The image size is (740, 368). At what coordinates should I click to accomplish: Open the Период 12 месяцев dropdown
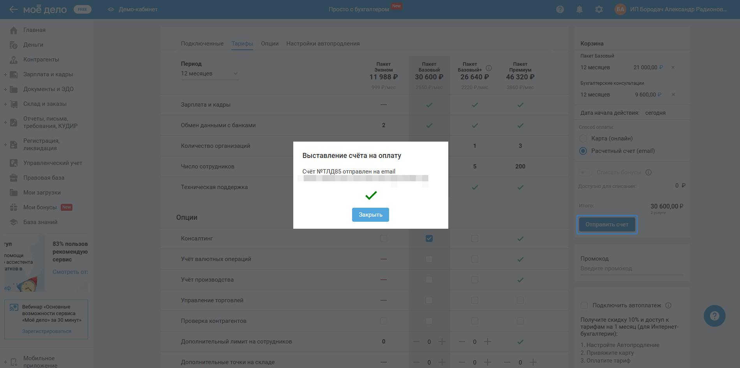tap(210, 74)
